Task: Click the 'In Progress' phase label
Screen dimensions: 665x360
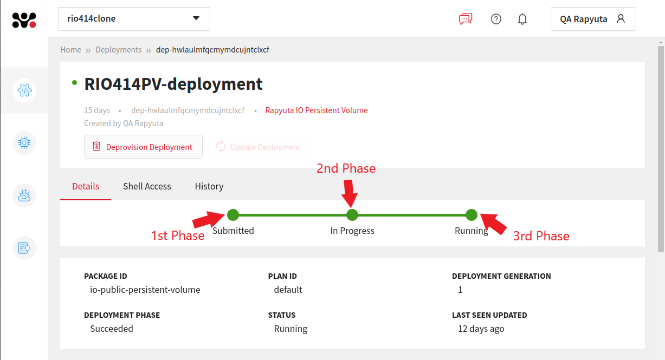Action: [x=352, y=231]
